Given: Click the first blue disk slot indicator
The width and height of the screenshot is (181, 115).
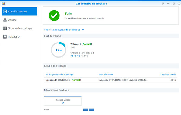Looking at the screenshot, I should pyautogui.click(x=86, y=110).
